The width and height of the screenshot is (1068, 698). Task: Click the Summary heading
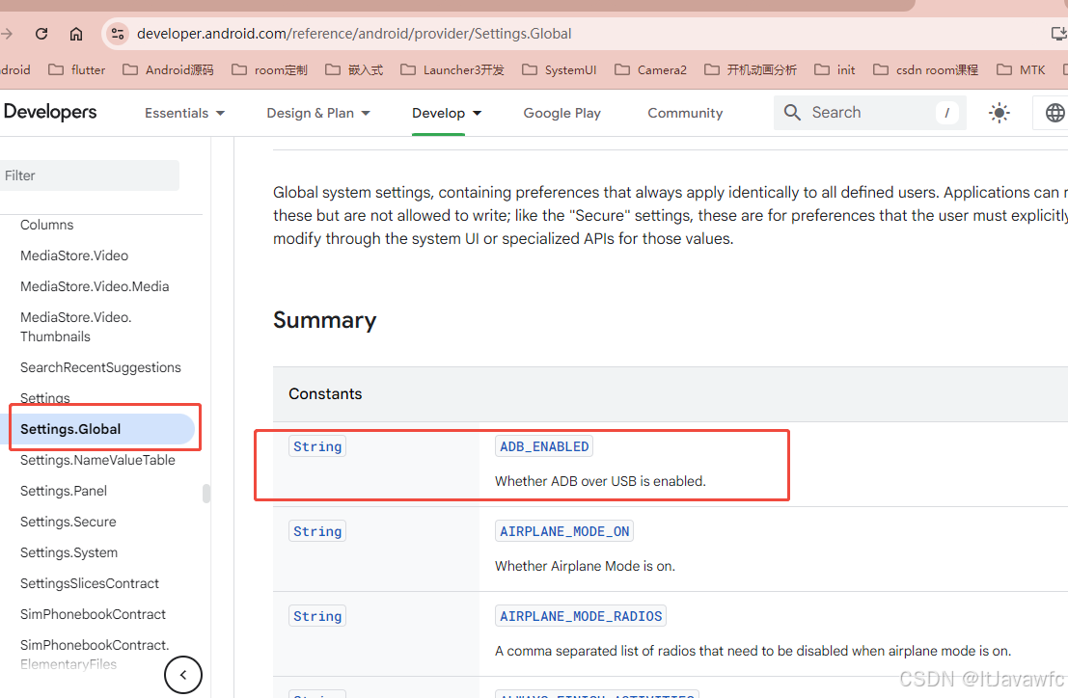click(325, 320)
